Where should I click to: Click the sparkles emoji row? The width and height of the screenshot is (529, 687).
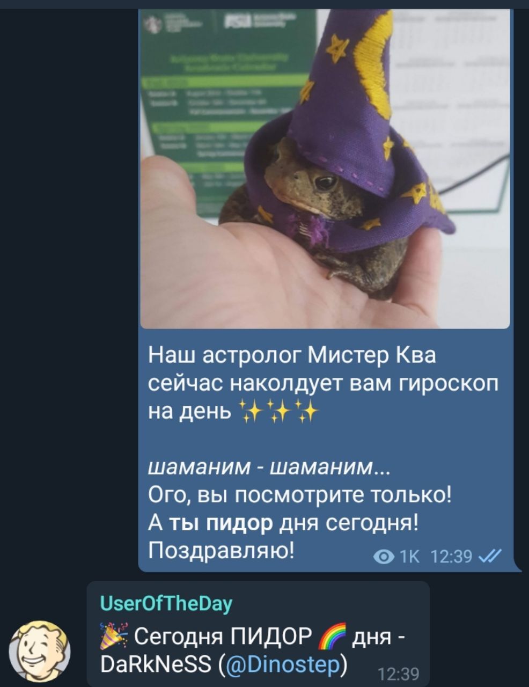[278, 412]
